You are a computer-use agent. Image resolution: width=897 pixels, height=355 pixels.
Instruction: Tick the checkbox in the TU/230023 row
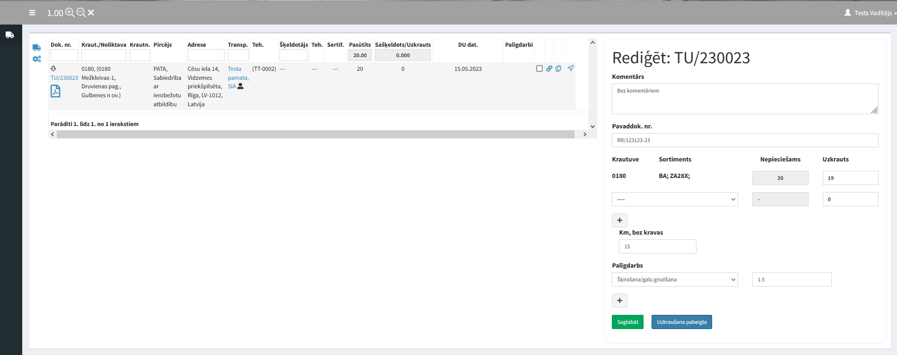[x=539, y=68]
